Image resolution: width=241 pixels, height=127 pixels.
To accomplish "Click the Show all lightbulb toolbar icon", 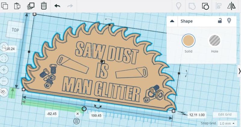I will tap(178, 6).
